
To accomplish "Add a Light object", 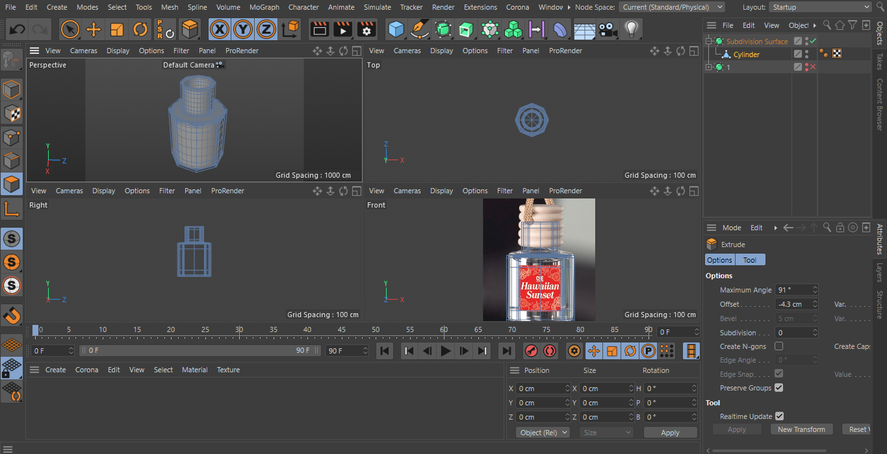I will tap(630, 29).
